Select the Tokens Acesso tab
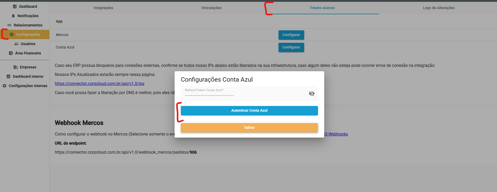The image size is (497, 192). tap(322, 8)
